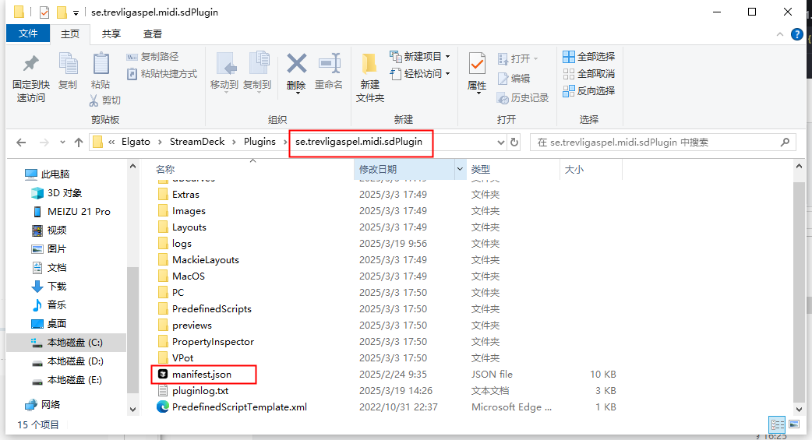Click file list scroll down arrow

[x=799, y=409]
